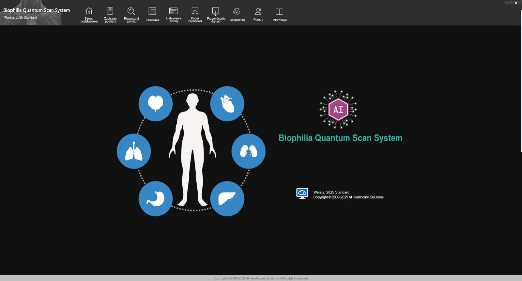Open the Zalecenia list icon
Image resolution: width=522 pixels, height=281 pixels.
[x=152, y=12]
